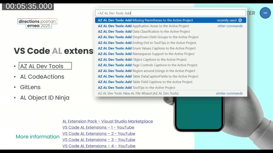Run Add Ending Dot to ToolTips command
273x153 pixels.
tap(171, 43)
